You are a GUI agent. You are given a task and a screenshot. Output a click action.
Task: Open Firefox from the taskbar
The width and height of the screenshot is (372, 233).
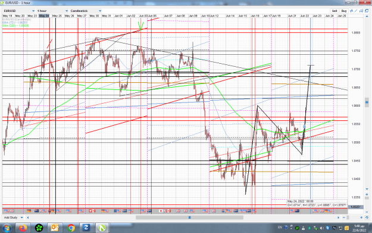[x=23, y=228]
